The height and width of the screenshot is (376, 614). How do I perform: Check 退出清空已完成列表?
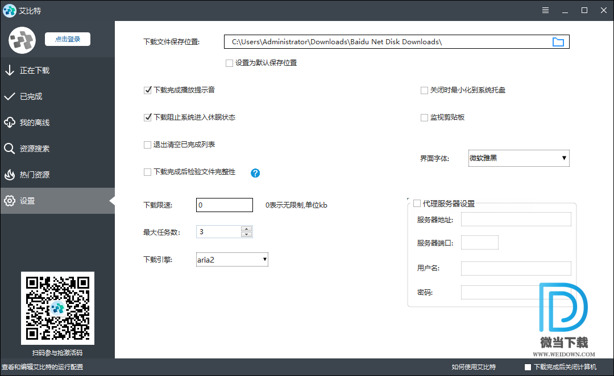148,145
